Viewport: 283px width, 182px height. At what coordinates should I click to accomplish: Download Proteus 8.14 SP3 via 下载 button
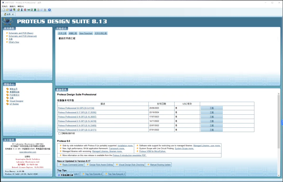[212, 125]
